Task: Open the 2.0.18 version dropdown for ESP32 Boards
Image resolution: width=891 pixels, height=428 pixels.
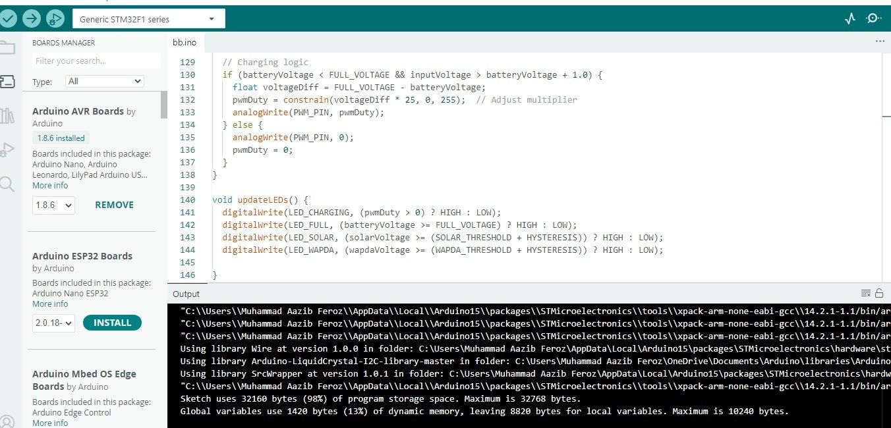Action: coord(53,323)
